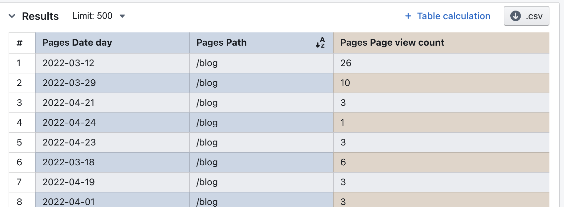564x207 pixels.
Task: Select date cell 2022-04-19
Action: pyautogui.click(x=69, y=182)
